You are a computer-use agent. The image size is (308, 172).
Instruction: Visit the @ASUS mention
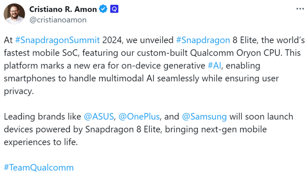point(99,117)
